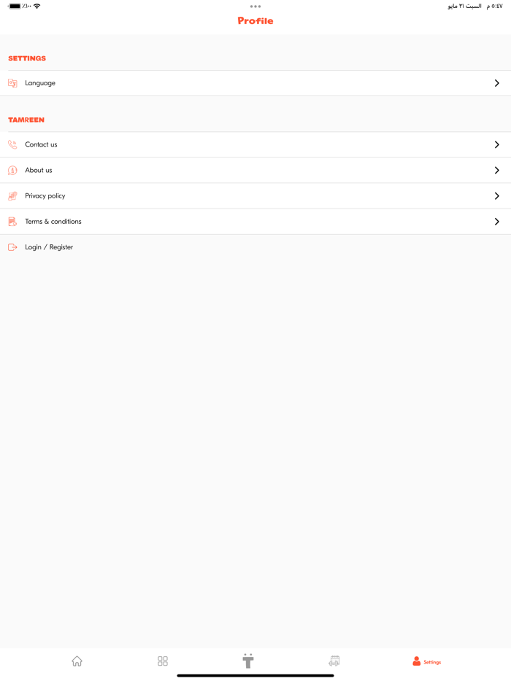Click the Privacy policy link

[x=45, y=195]
